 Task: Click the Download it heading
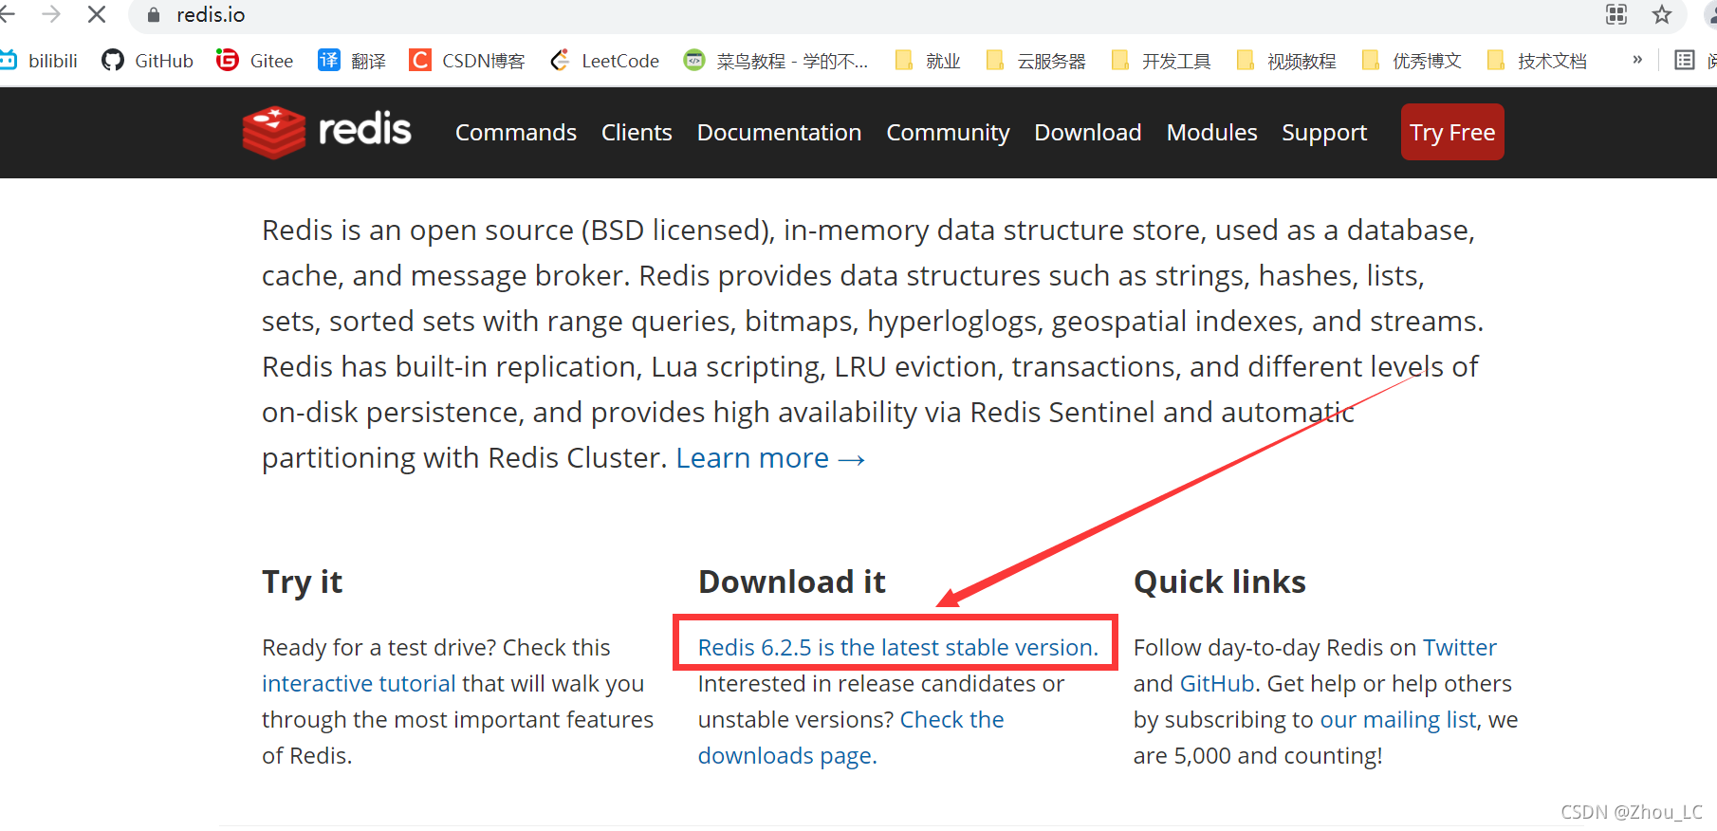point(792,582)
